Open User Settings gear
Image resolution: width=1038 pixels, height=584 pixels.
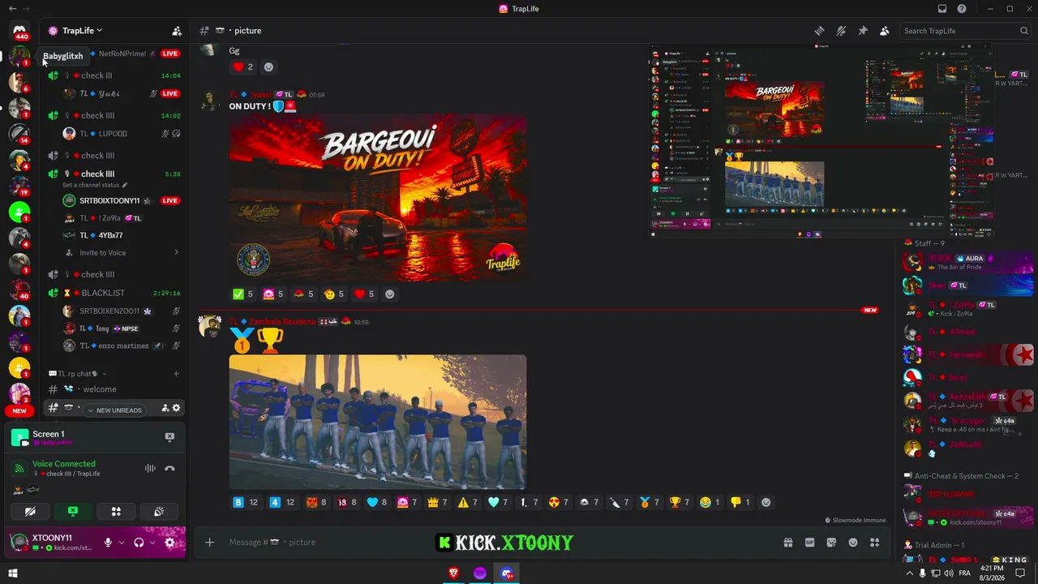tap(169, 543)
